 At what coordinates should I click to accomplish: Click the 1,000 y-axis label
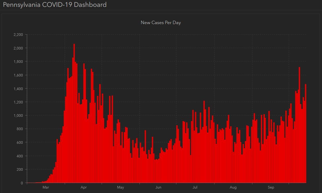18,115
